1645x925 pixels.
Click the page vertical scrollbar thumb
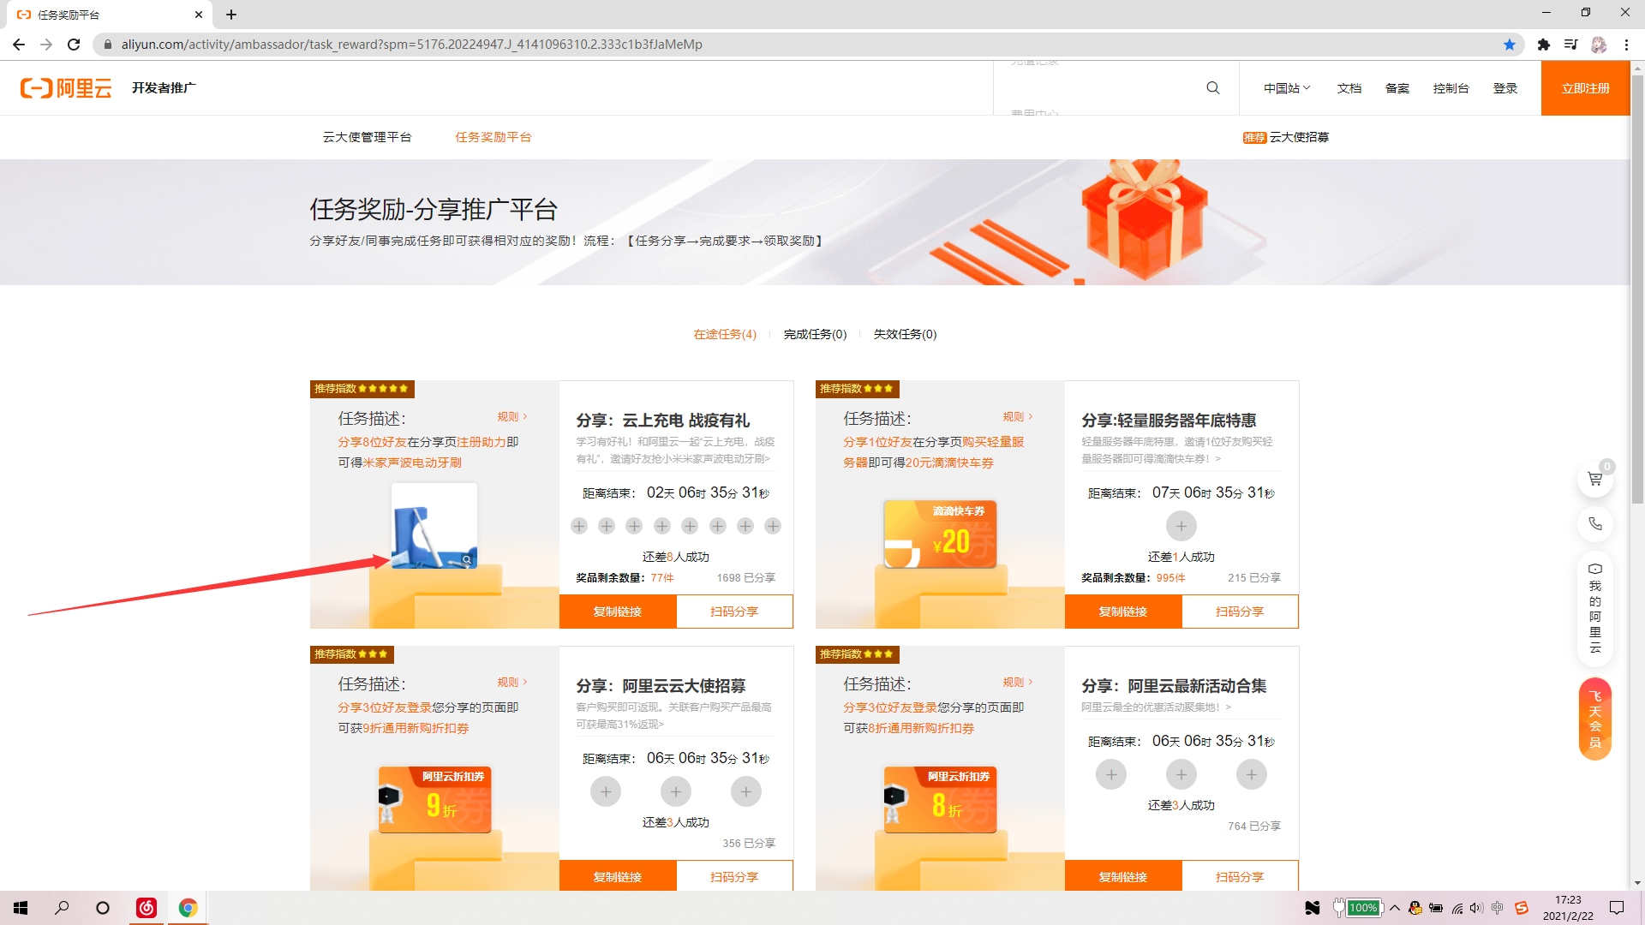(x=1637, y=289)
